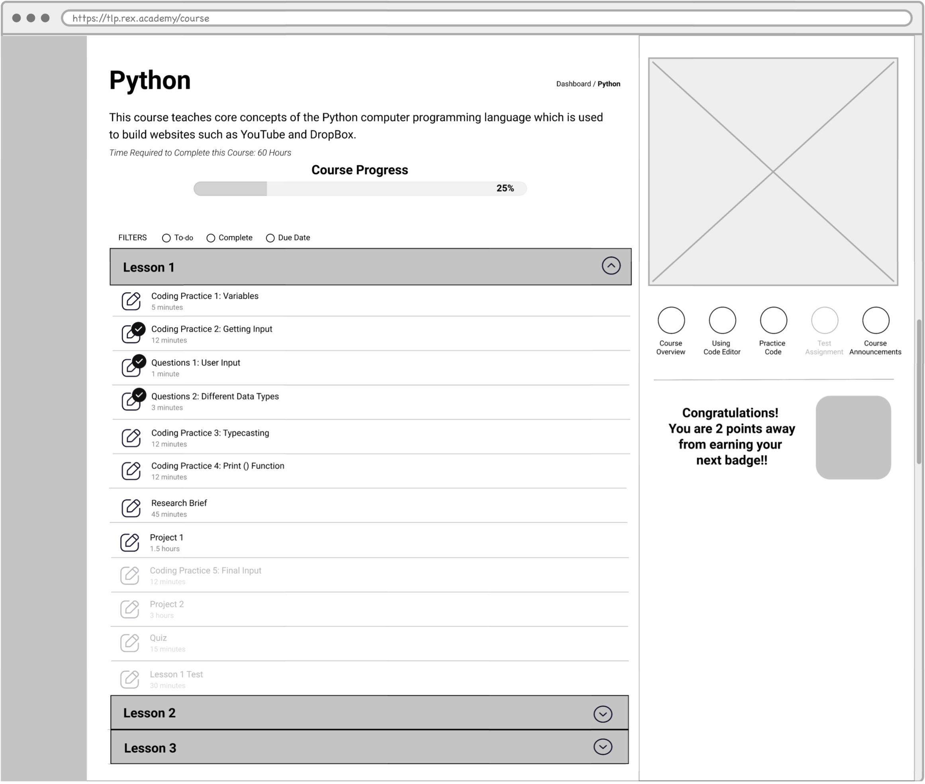Click completed icon beside Coding Practice 2: Getting Input
925x784 pixels.
pyautogui.click(x=138, y=330)
